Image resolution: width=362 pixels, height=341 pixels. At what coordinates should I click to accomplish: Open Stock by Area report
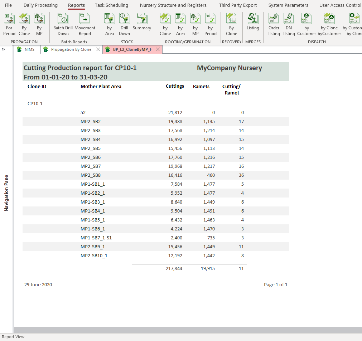tap(109, 24)
